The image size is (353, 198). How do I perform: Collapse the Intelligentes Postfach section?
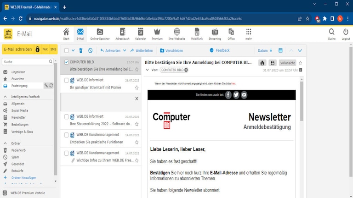coord(5,97)
